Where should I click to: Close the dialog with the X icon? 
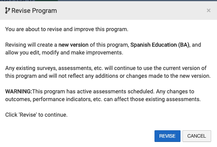pyautogui.click(x=208, y=10)
